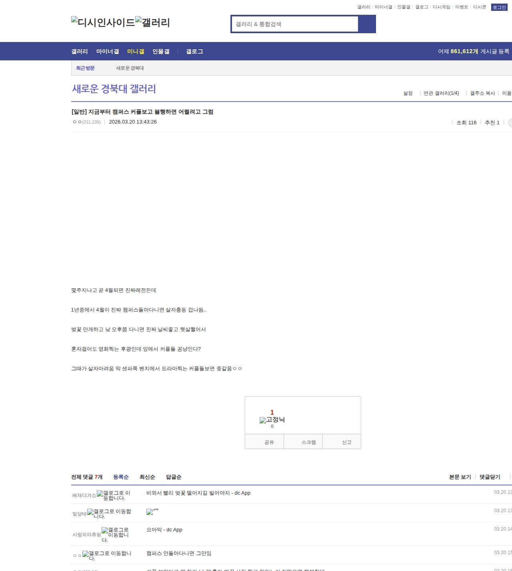The height and width of the screenshot is (571, 512).
Task: Open the gallog icon of commenter ㅇㅇ
Action: [107, 556]
